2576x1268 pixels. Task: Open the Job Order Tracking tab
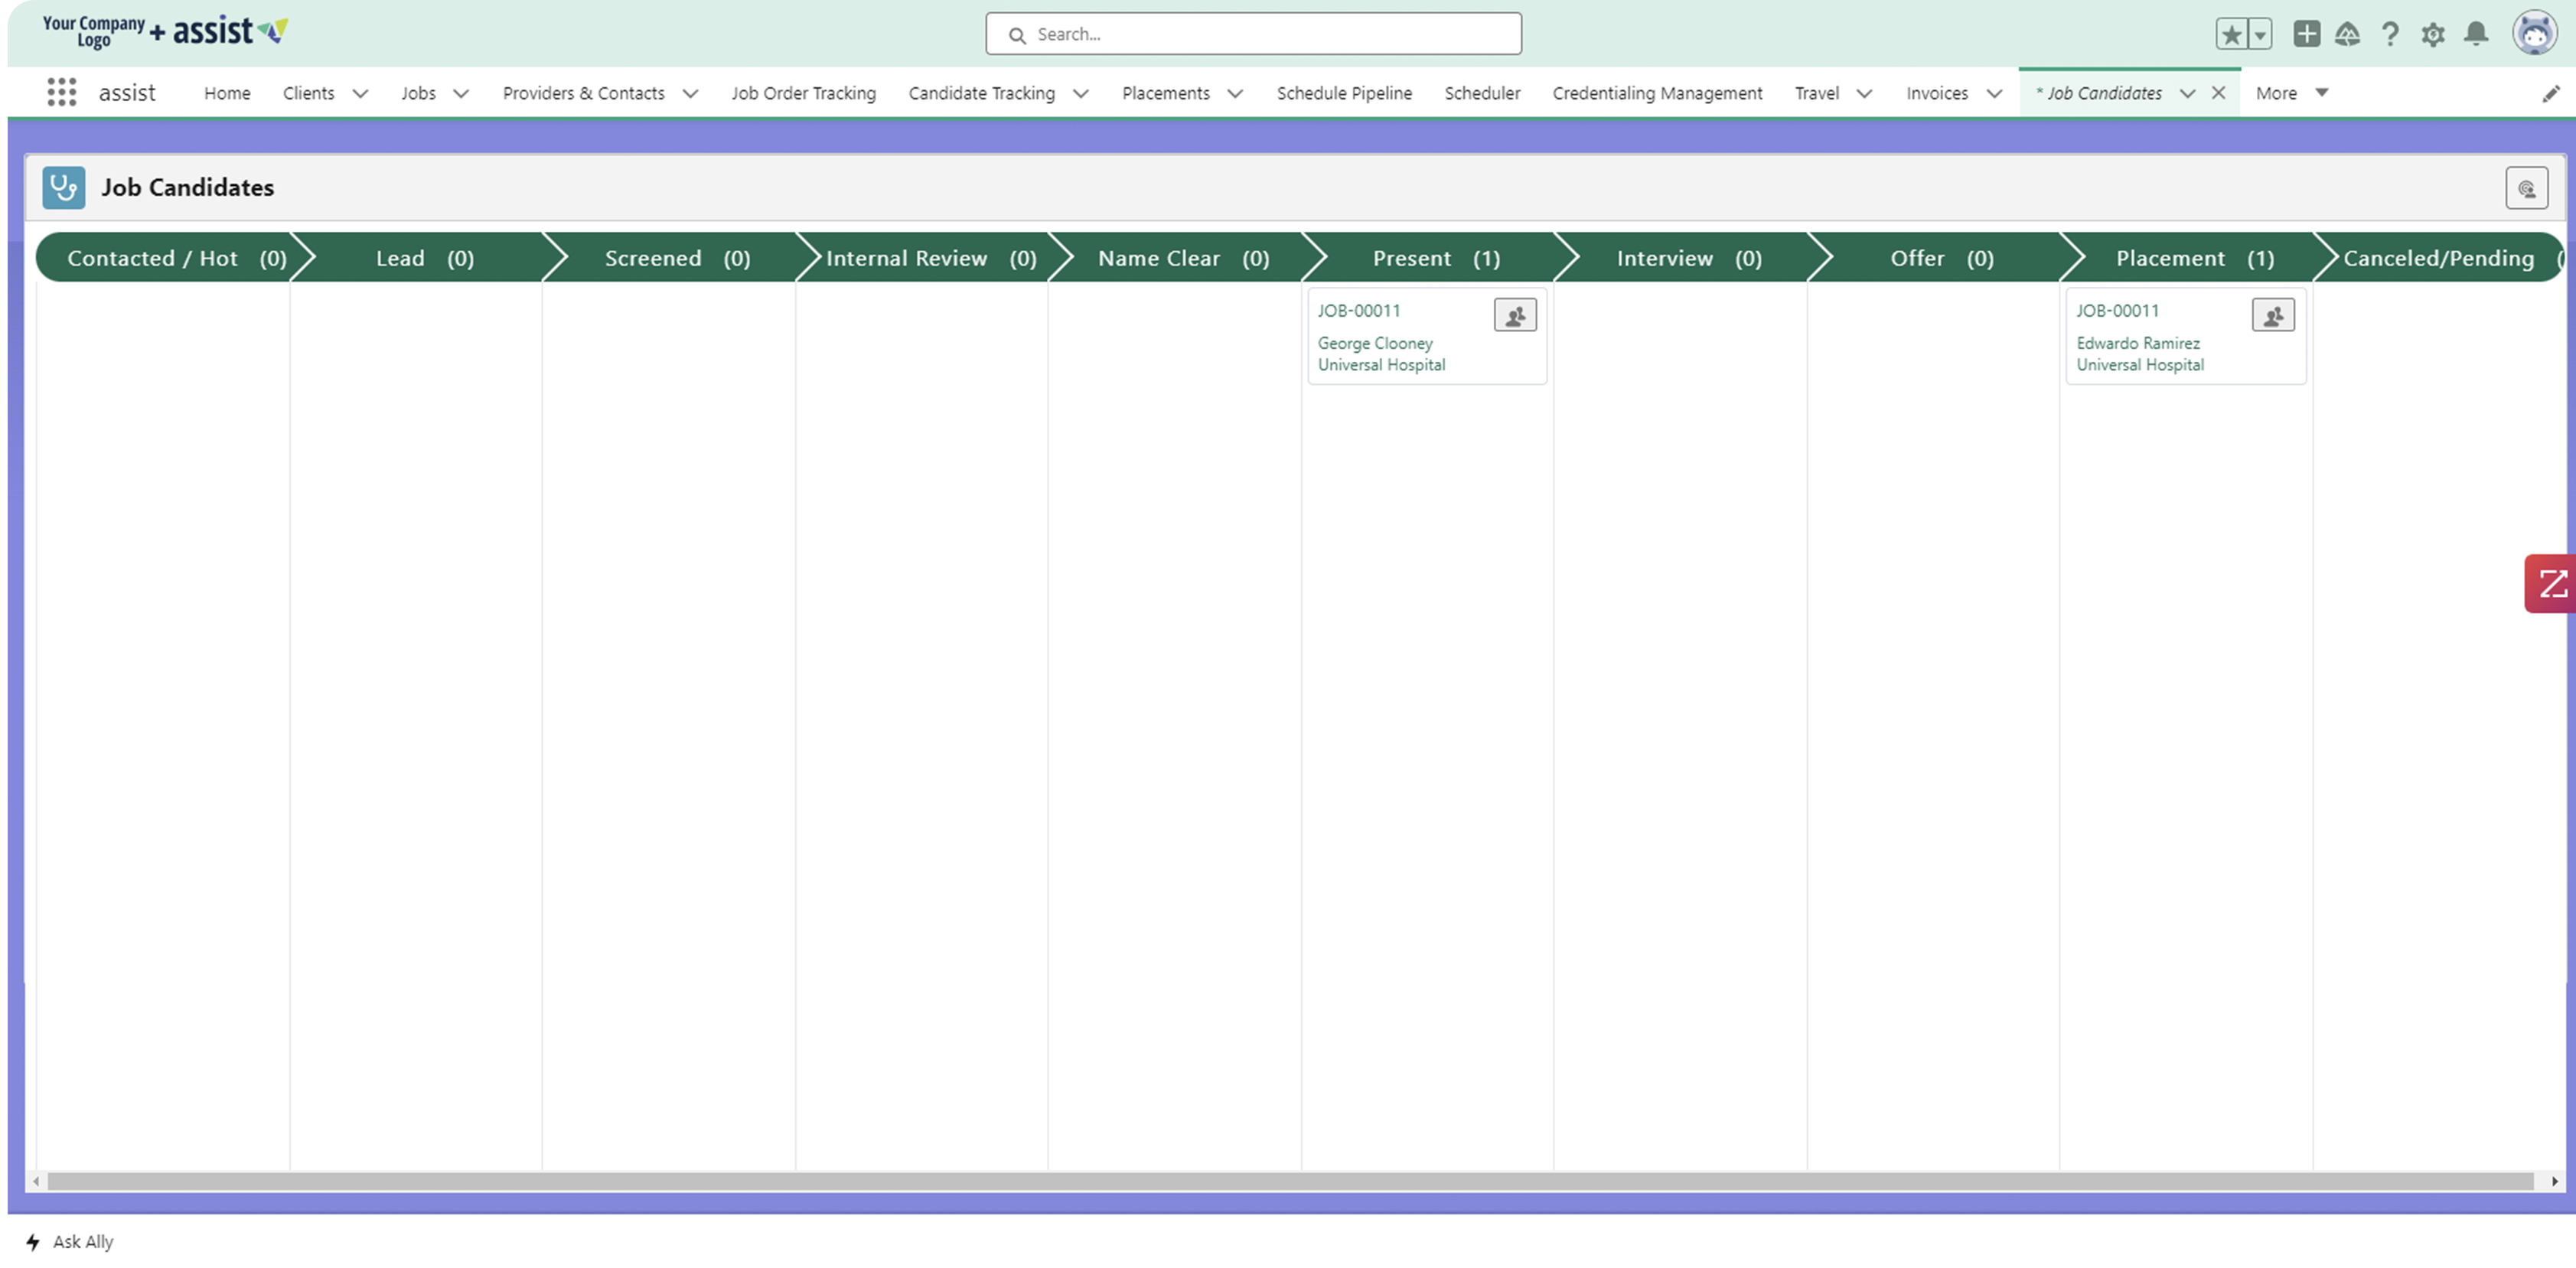click(803, 93)
